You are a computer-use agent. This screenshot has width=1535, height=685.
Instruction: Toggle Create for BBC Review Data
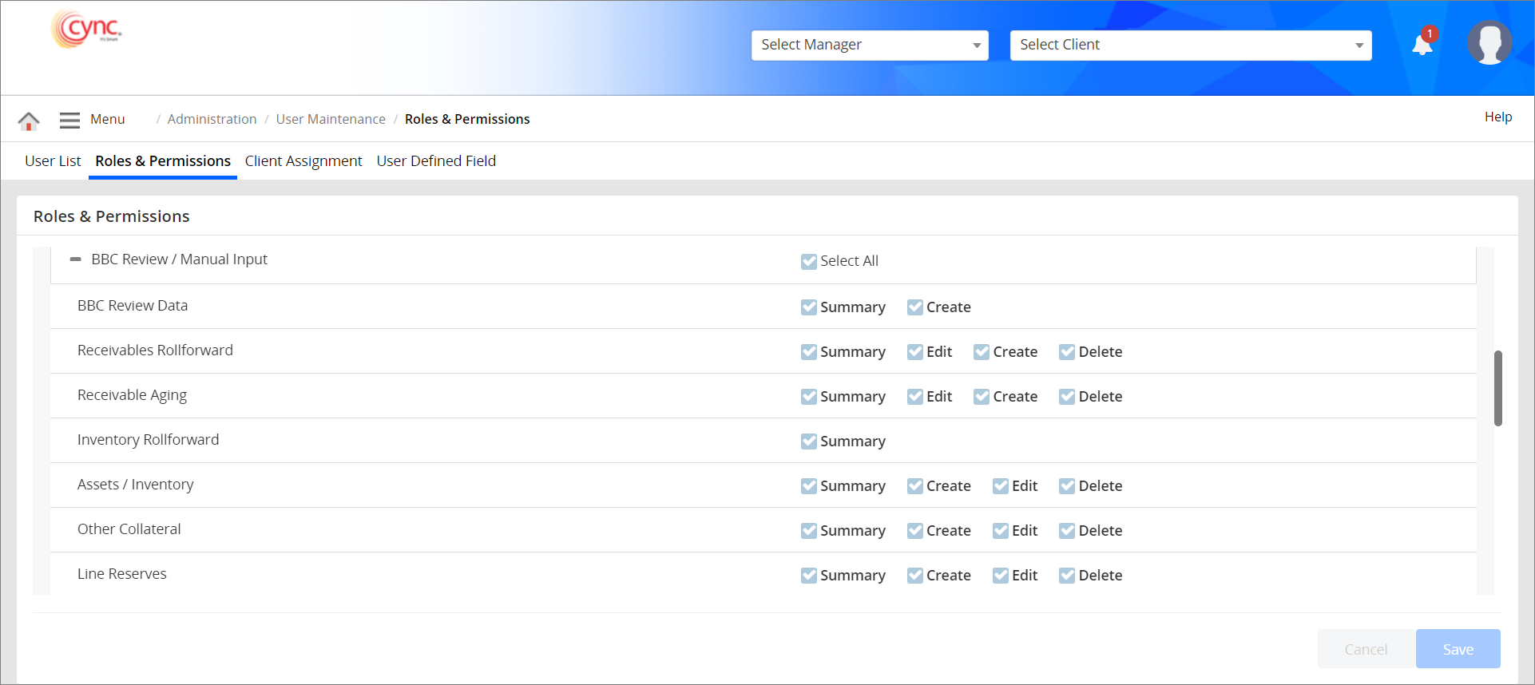click(x=914, y=307)
